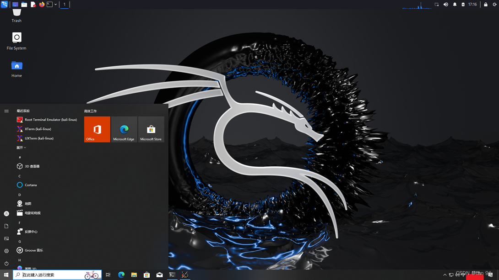Click the display settings tray icon
This screenshot has width=499, height=280.
(437, 5)
